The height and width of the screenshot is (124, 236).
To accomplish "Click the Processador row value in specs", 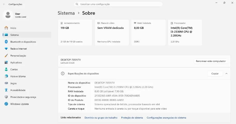I will click(124, 87).
